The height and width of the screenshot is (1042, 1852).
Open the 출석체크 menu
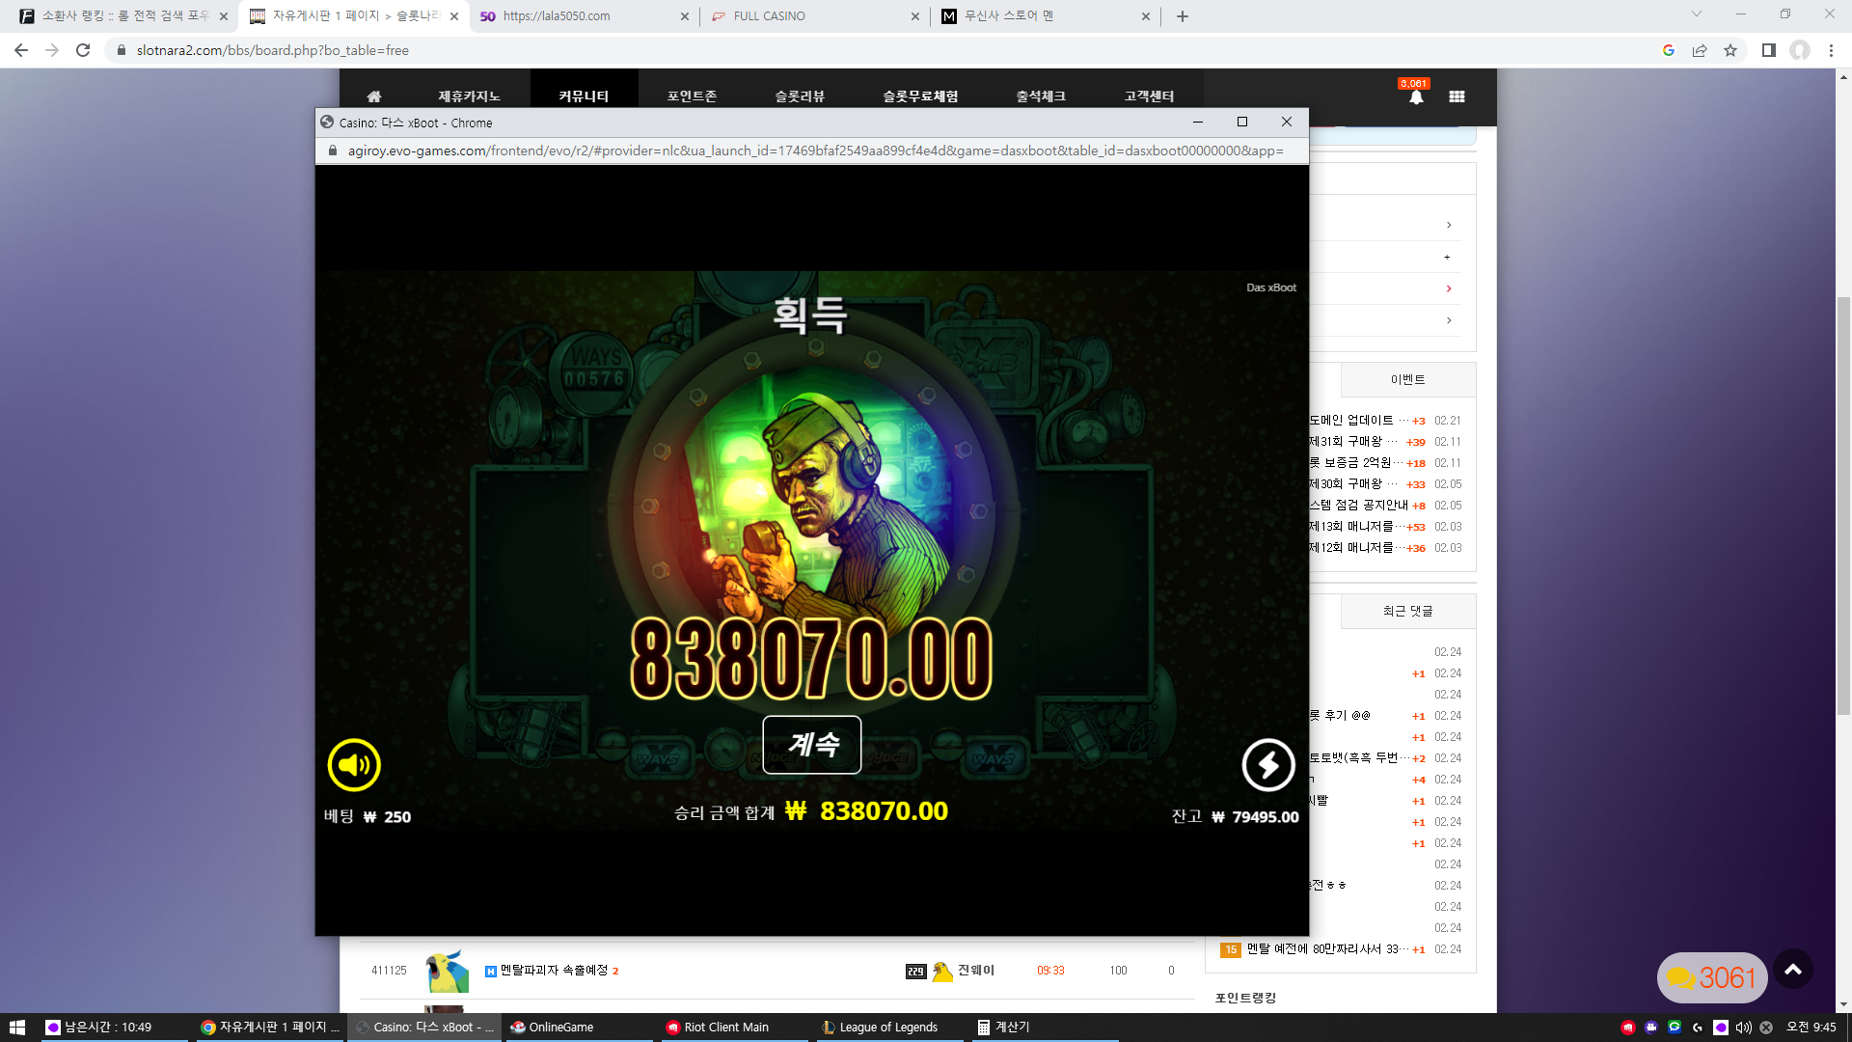click(x=1041, y=96)
